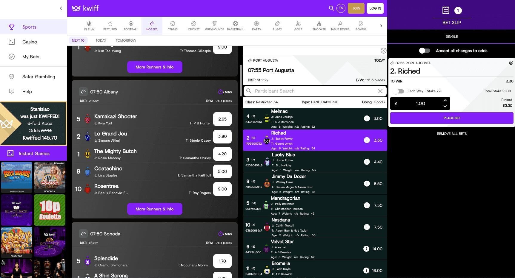
Task: Open the bet slip icon
Action: click(446, 10)
